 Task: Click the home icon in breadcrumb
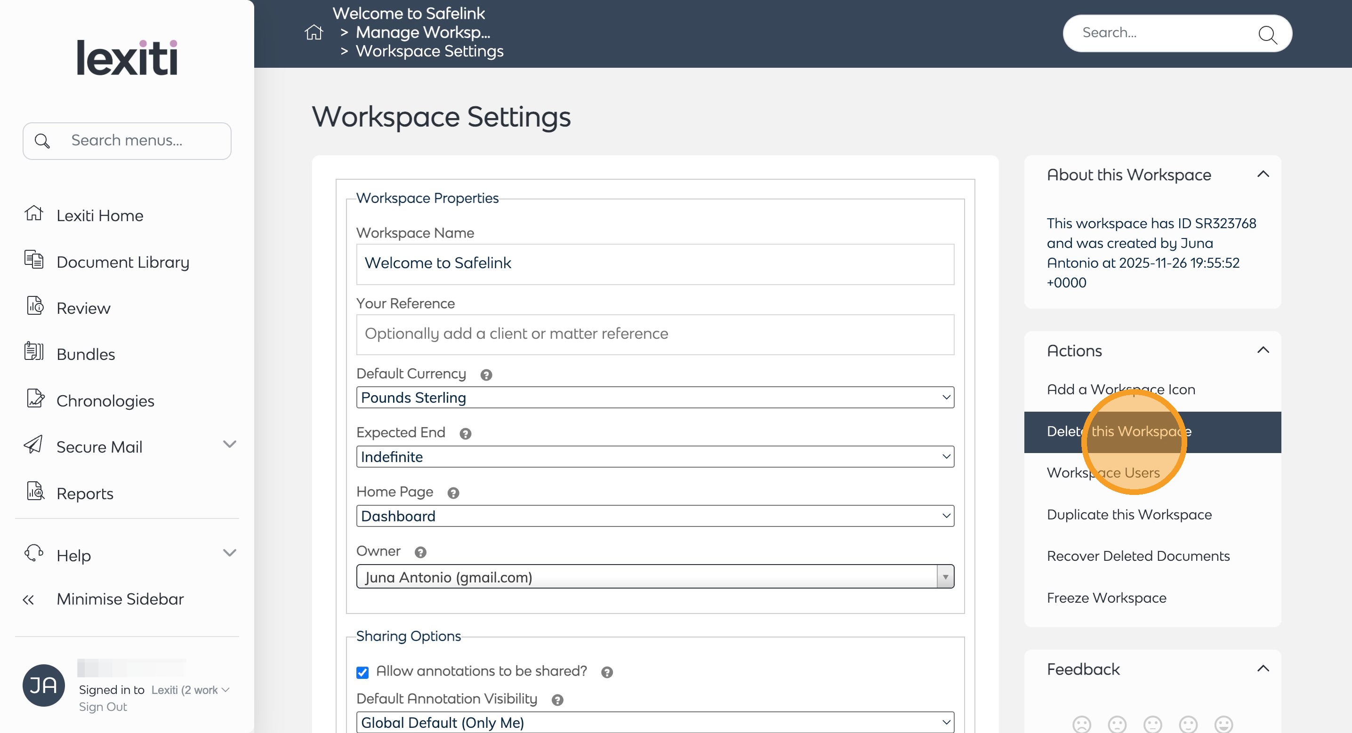314,32
